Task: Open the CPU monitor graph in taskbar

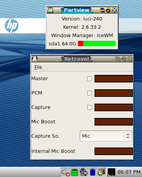Action: point(111,172)
